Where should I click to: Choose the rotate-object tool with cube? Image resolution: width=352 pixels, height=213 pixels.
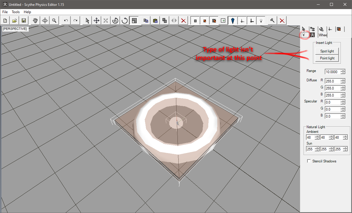click(x=115, y=20)
